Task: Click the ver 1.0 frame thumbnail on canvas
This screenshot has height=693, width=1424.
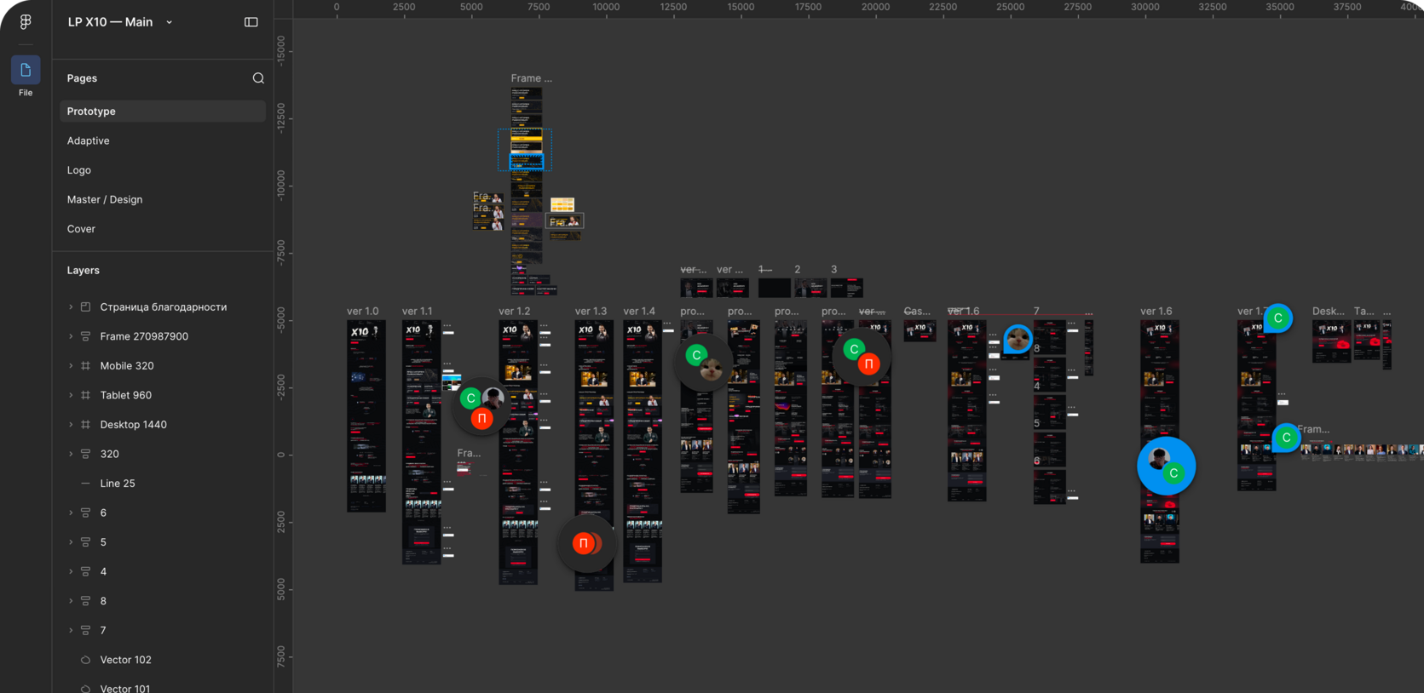Action: (366, 416)
